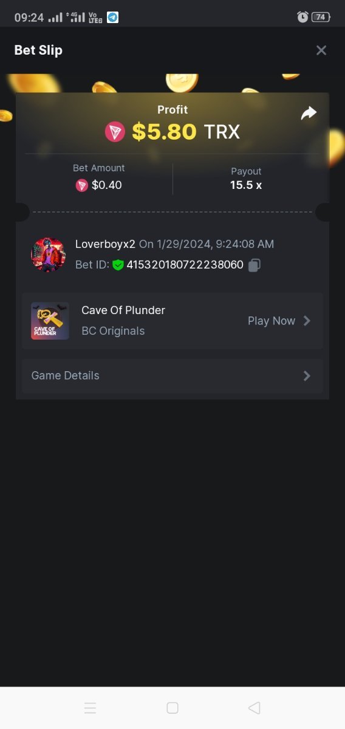
Task: Open the Cave Of Plunder game thumbnail
Action: point(50,321)
